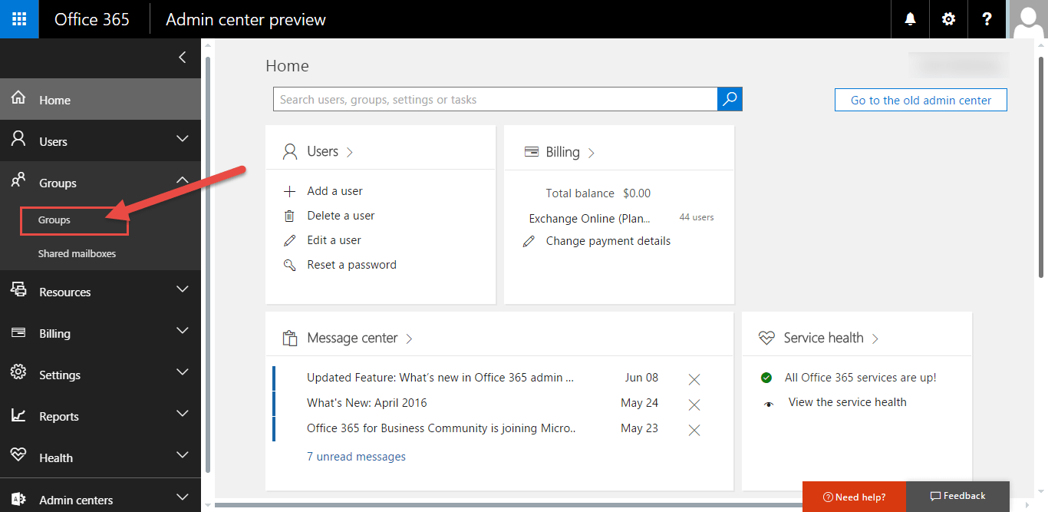Open settings gear in top bar

[949, 19]
